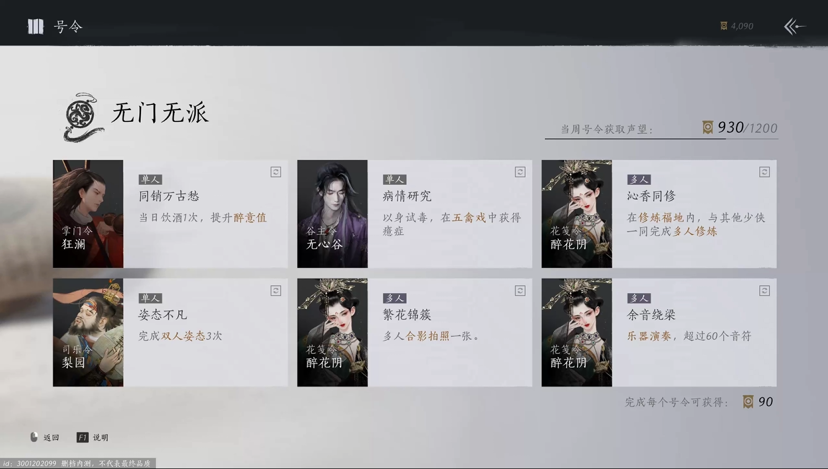Click the currency icon beside 4,090
The width and height of the screenshot is (828, 469).
click(x=724, y=26)
